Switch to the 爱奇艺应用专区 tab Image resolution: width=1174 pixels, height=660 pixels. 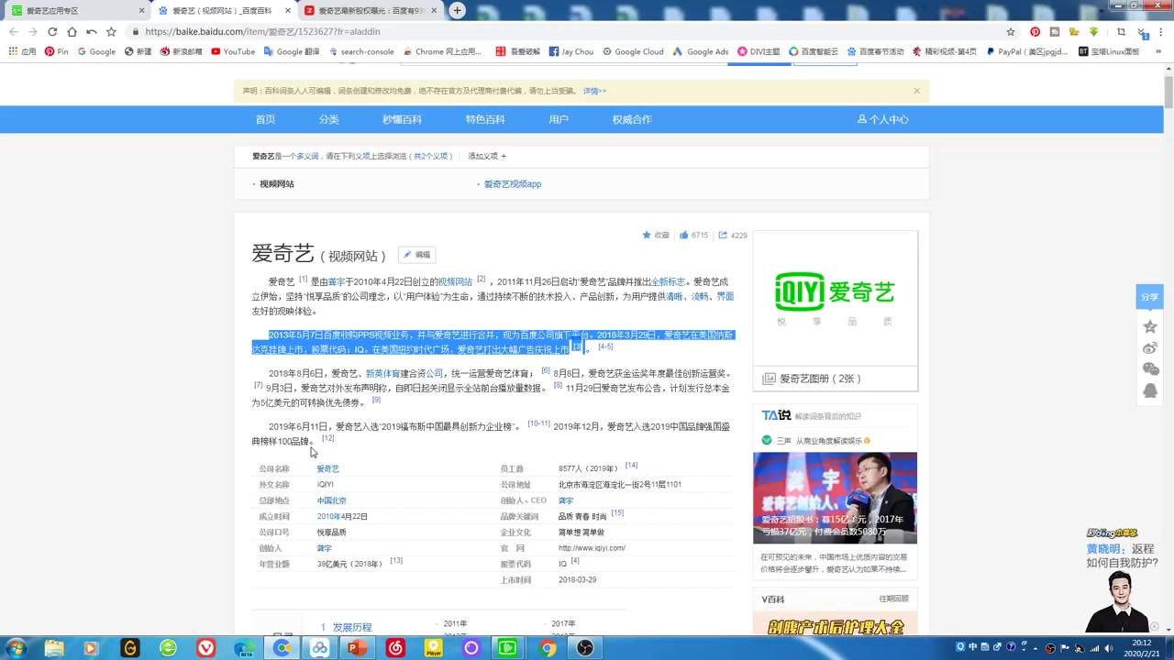pos(73,11)
